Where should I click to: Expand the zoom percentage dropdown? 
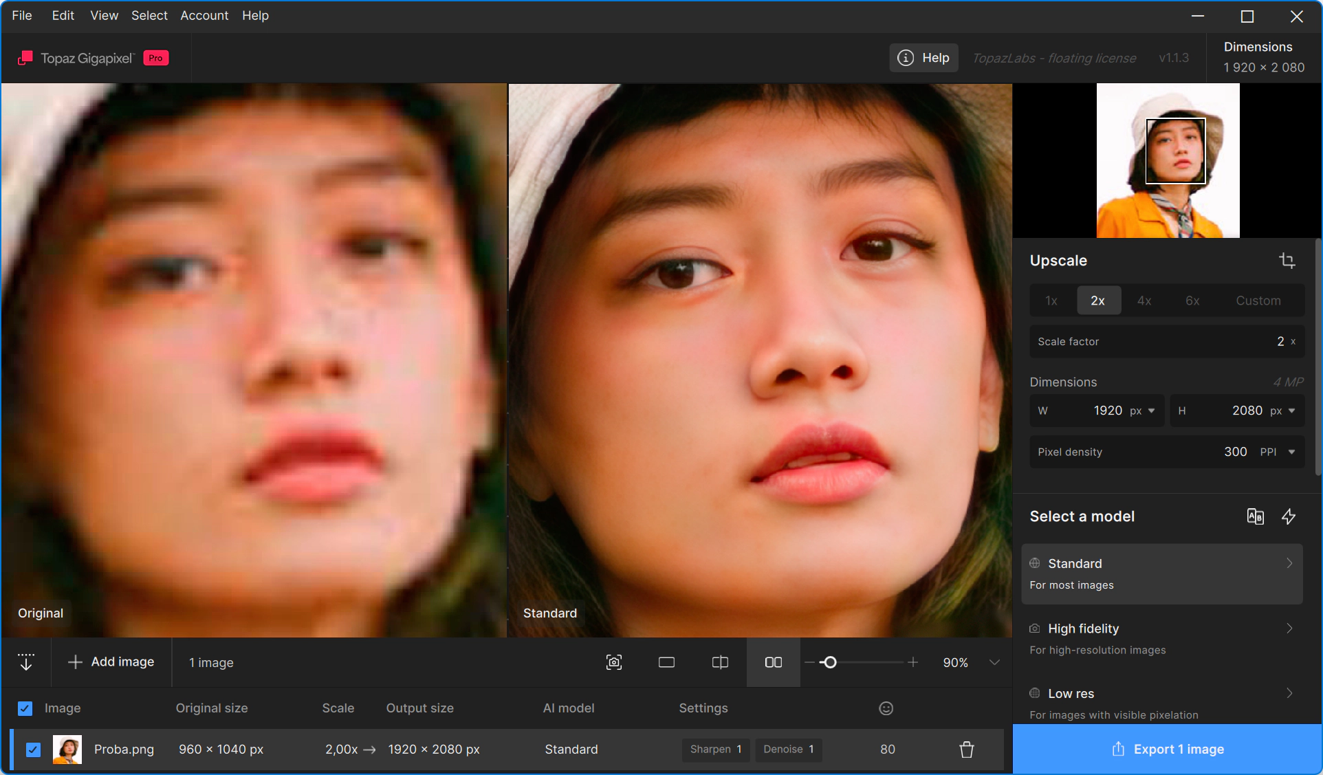[x=994, y=662]
